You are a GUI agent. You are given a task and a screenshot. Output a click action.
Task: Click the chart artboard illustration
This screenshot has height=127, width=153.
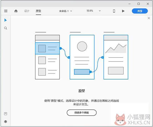click(x=116, y=57)
